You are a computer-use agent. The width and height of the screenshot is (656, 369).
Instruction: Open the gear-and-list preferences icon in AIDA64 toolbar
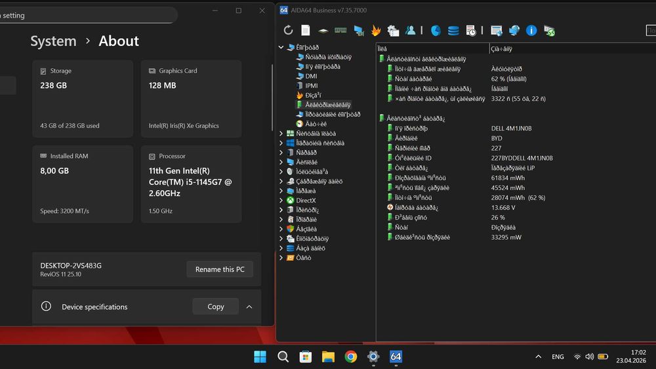(x=393, y=31)
